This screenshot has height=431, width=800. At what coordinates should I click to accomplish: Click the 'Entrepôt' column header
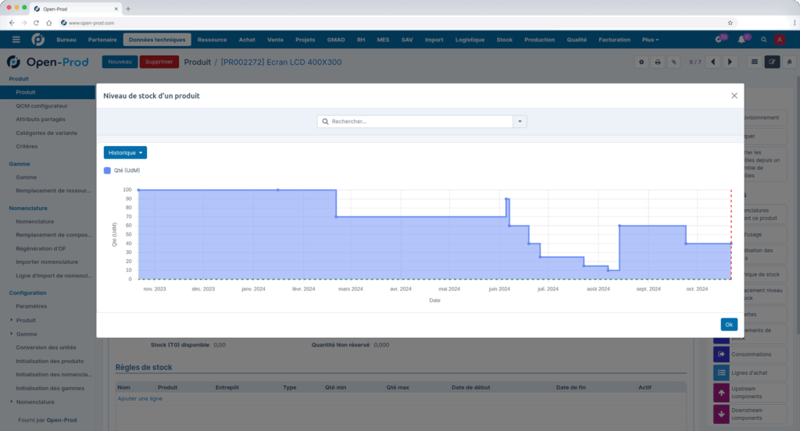click(x=227, y=387)
